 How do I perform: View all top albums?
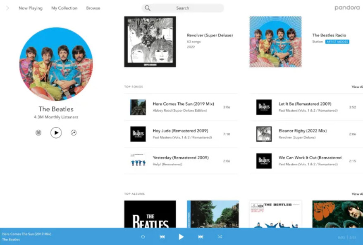[x=357, y=194]
